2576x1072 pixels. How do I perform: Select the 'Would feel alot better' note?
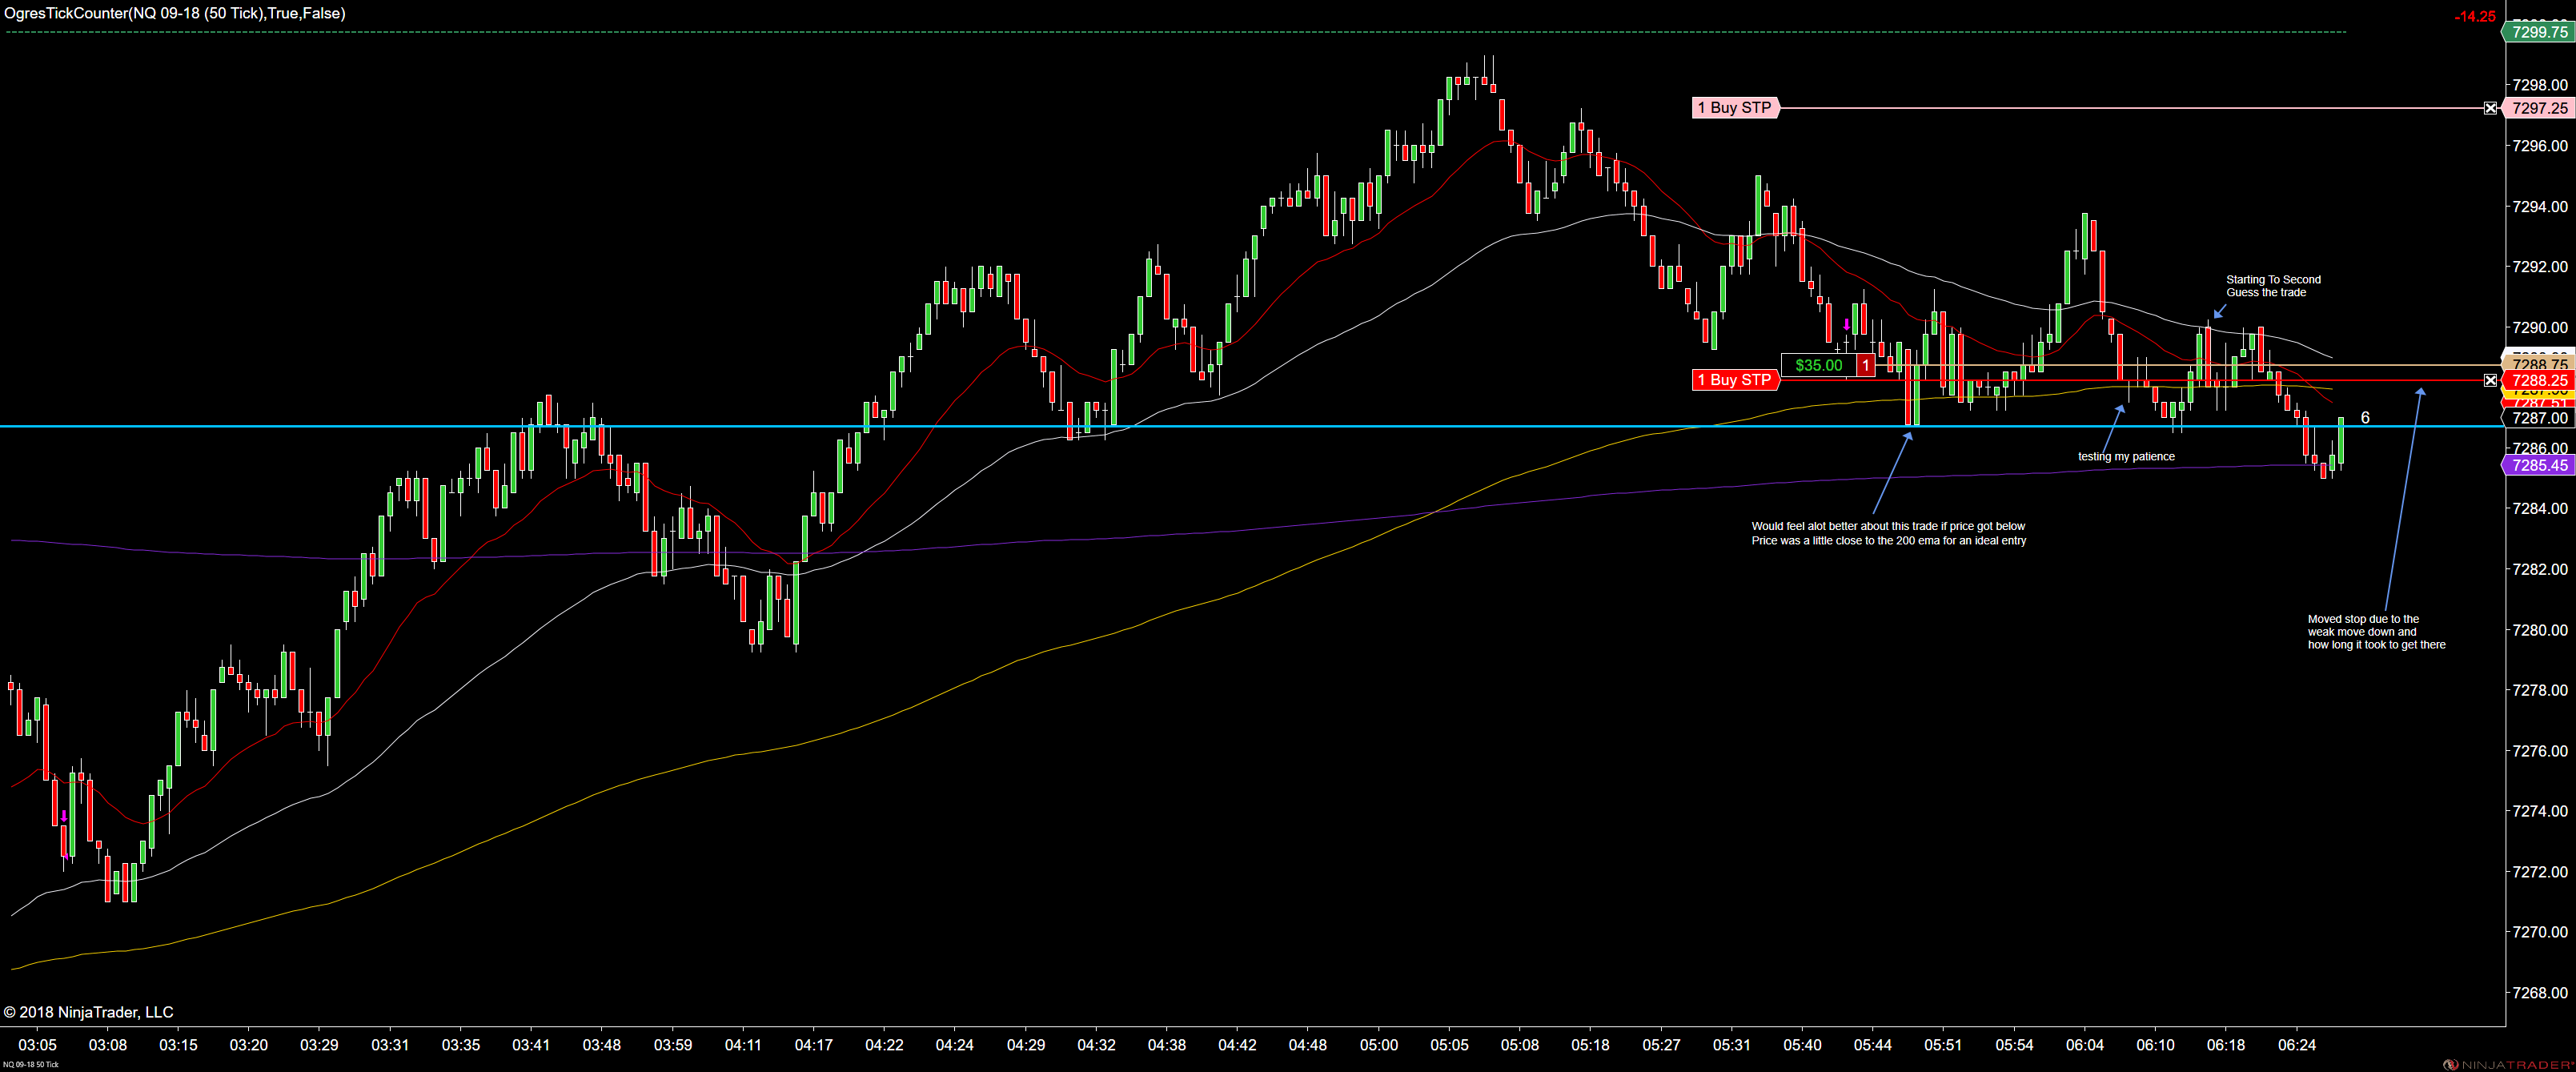[1888, 533]
